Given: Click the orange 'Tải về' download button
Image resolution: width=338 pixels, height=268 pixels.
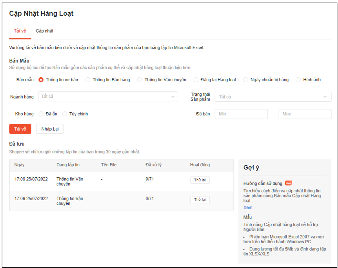Looking at the screenshot, I should (20, 129).
